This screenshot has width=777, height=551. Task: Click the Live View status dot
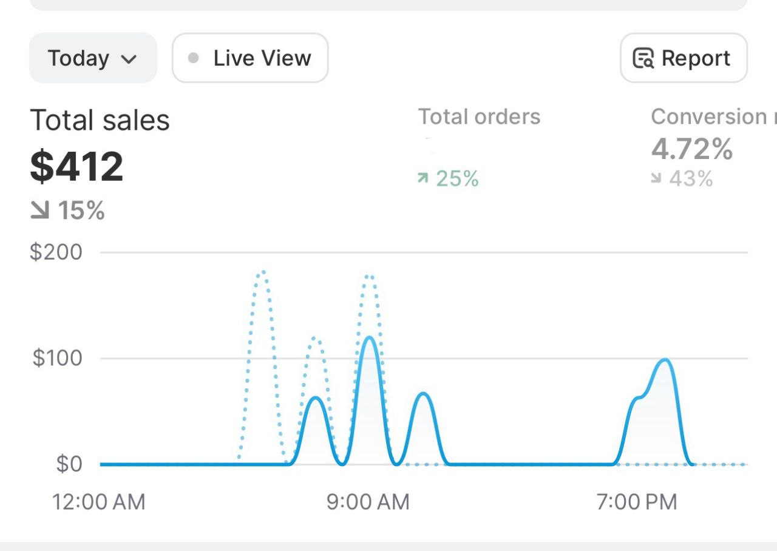(193, 58)
